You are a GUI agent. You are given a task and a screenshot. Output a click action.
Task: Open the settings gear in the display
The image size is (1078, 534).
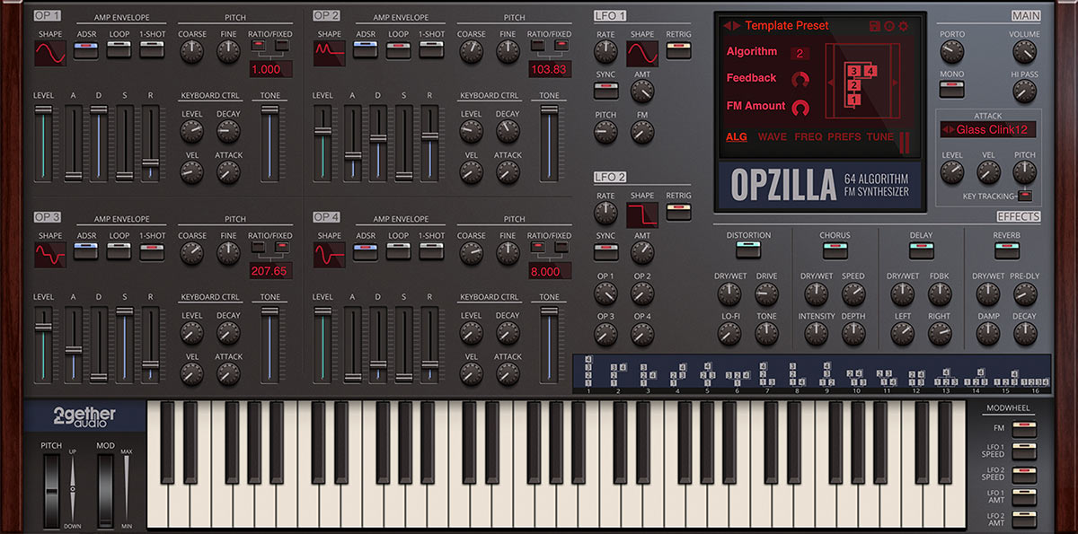903,26
